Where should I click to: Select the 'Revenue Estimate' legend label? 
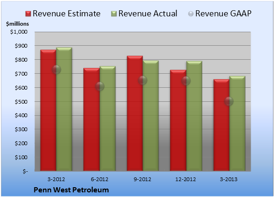[x=67, y=14]
